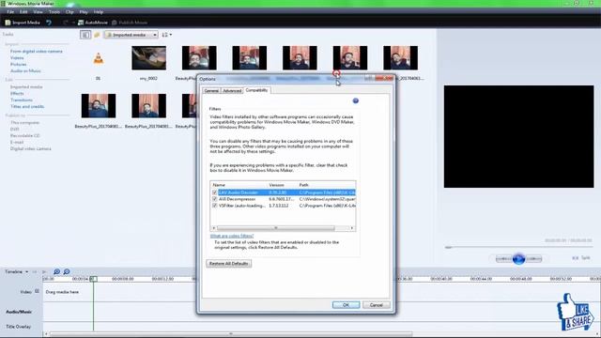Click 'From digital video camera' import link

pyautogui.click(x=37, y=52)
